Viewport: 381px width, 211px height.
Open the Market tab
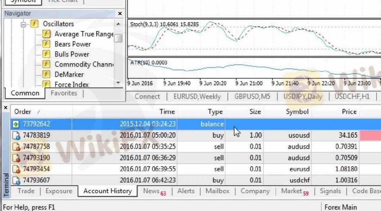295,191
